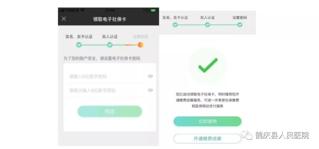The image size is (319, 149).
Task: Tap the 开通缴费结算 button
Action: tap(207, 139)
